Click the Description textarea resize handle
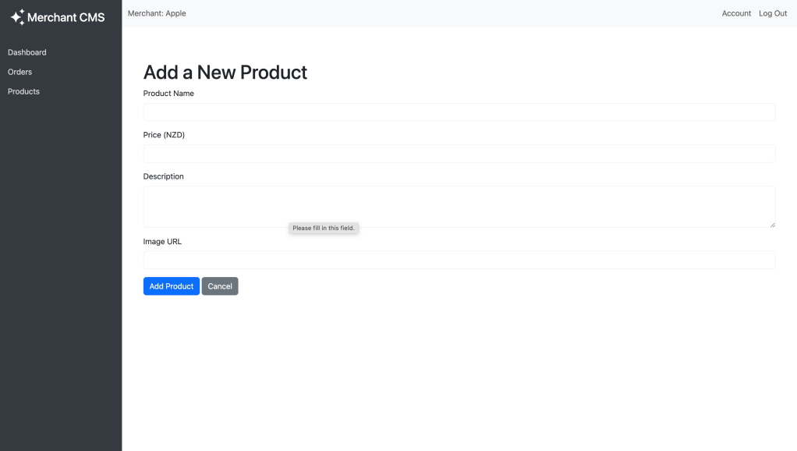The height and width of the screenshot is (451, 797). (772, 225)
